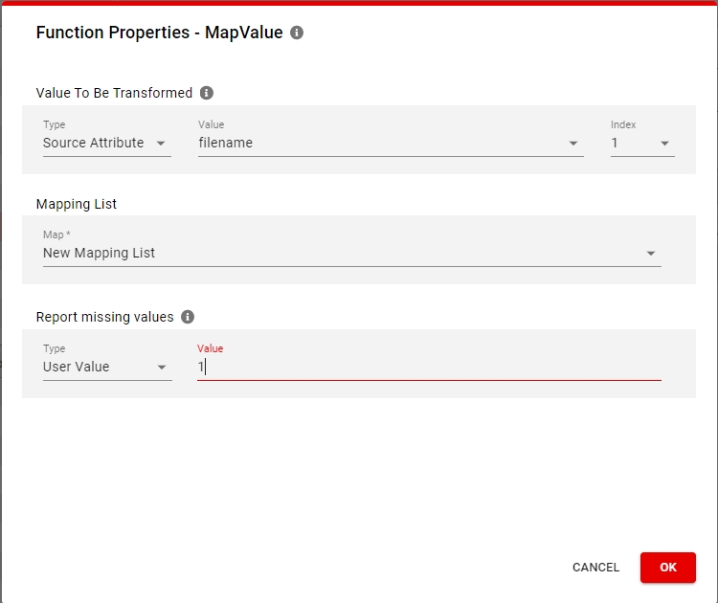Open the Source Attribute type dropdown
This screenshot has width=718, height=603.
point(161,144)
